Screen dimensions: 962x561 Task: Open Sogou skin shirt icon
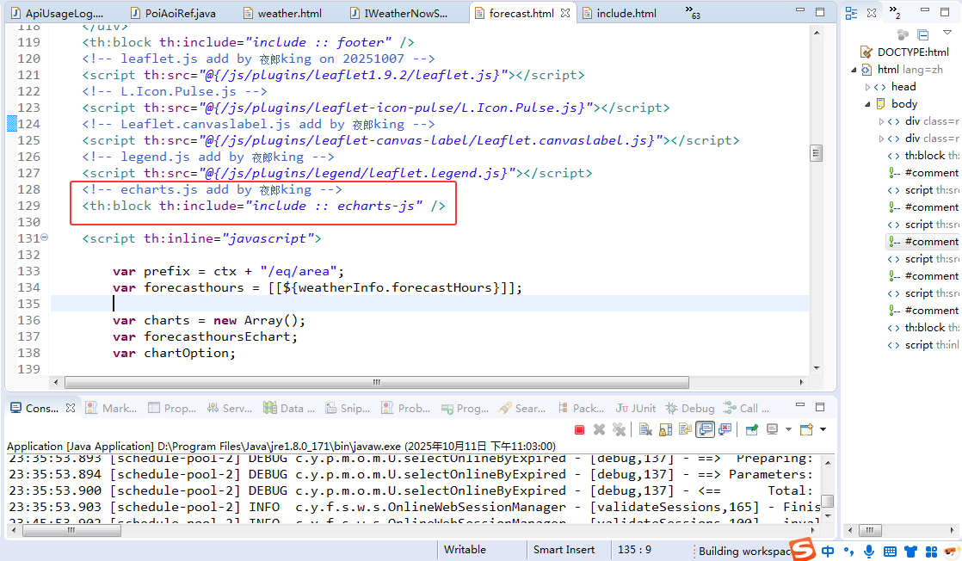(911, 552)
